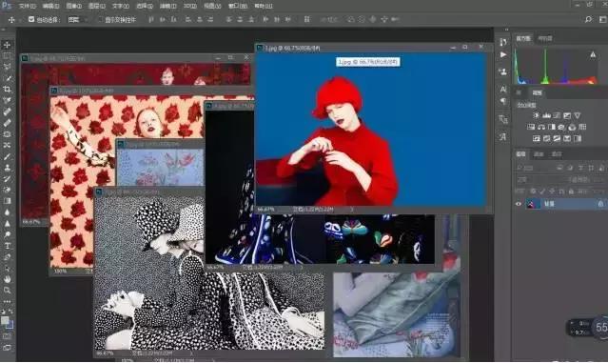Image resolution: width=608 pixels, height=363 pixels.
Task: Expand the toolbox double-arrow at top
Action: (x=3, y=30)
